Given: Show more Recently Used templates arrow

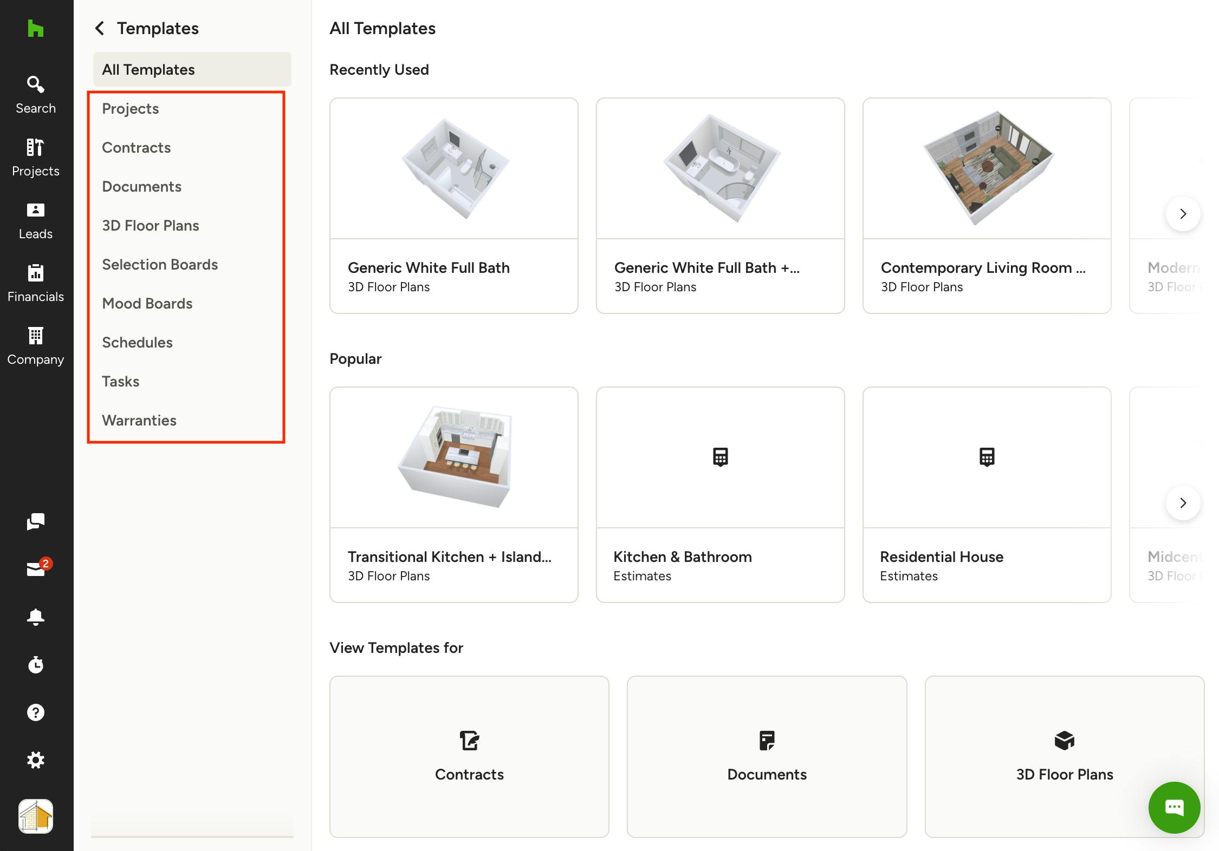Looking at the screenshot, I should [x=1183, y=214].
